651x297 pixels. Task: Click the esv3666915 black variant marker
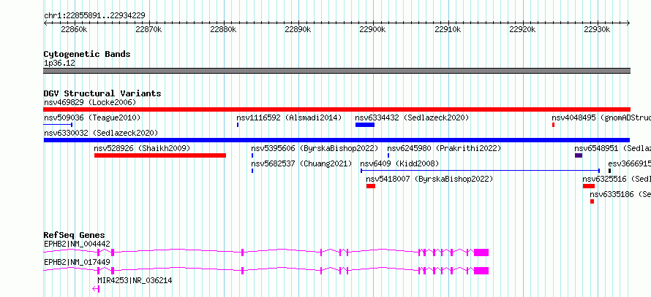click(x=610, y=171)
